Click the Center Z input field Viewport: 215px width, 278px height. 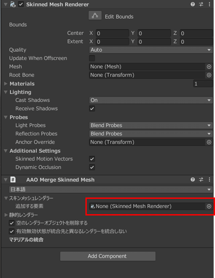pos(196,33)
